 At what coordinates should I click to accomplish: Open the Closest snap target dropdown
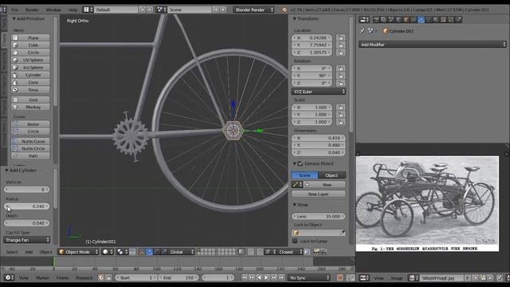[290, 252]
